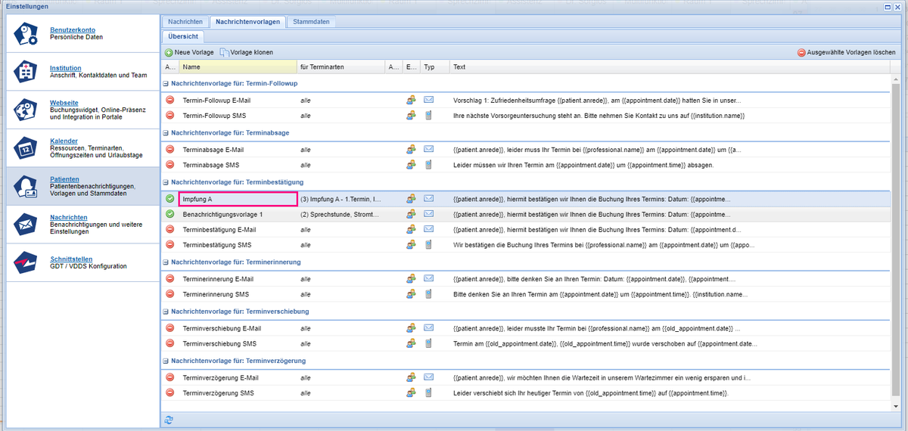Click refresh icon at bottom of list
Viewport: 908px width, 431px height.
169,420
